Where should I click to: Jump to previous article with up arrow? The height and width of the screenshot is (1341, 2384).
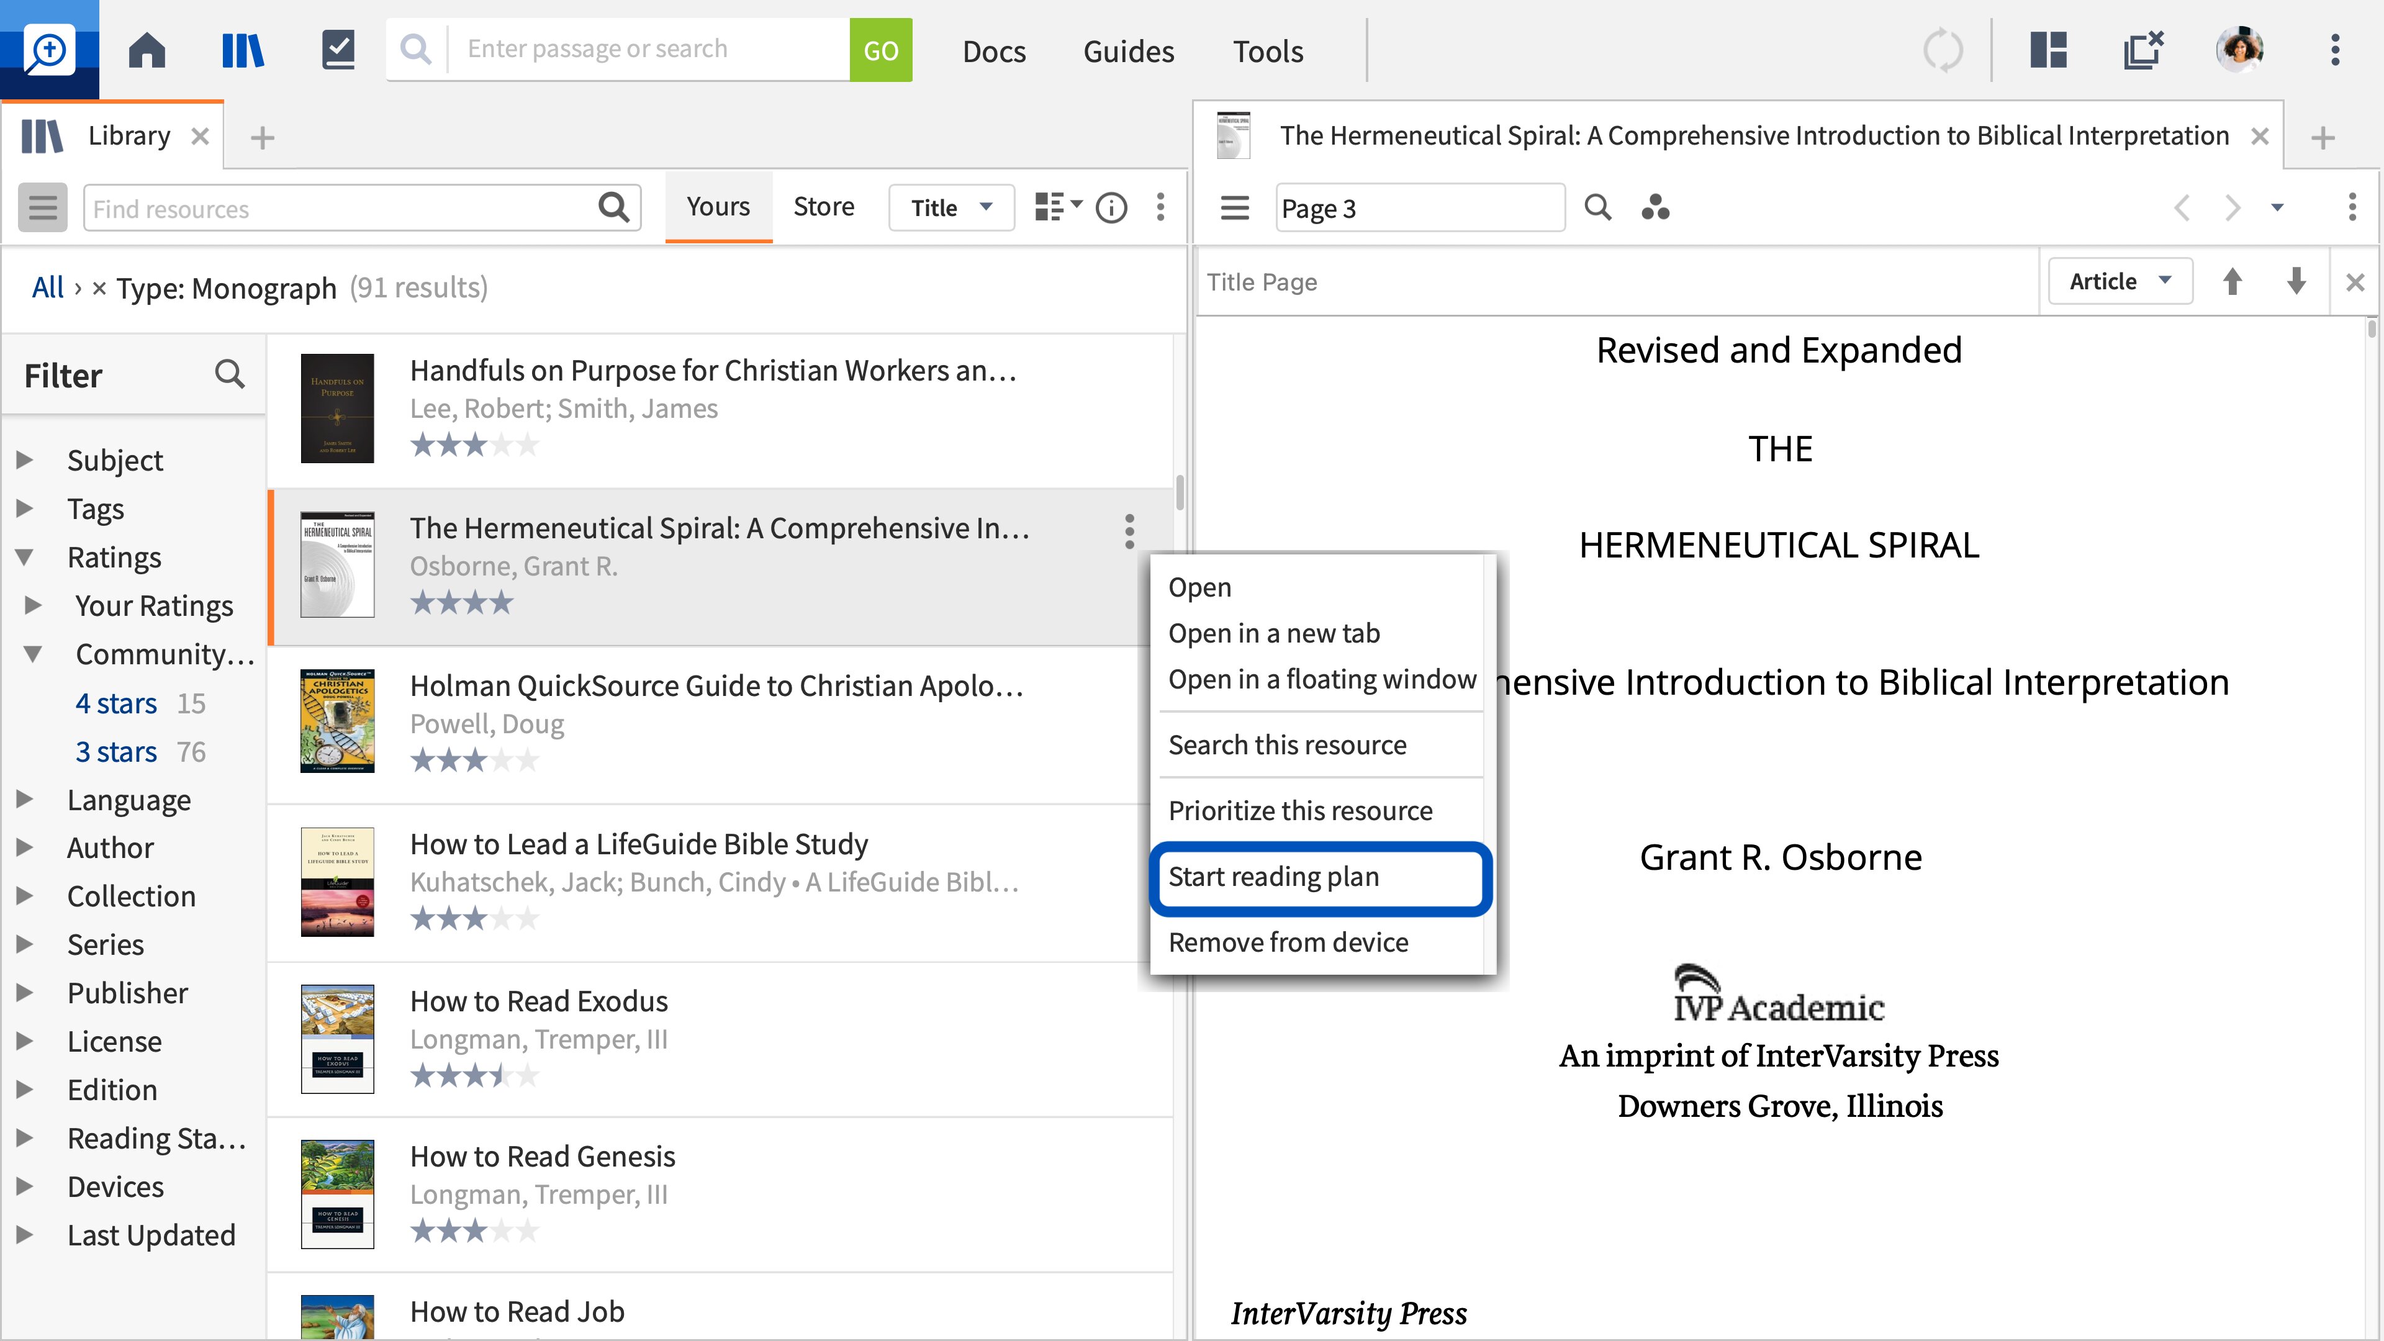click(2233, 281)
